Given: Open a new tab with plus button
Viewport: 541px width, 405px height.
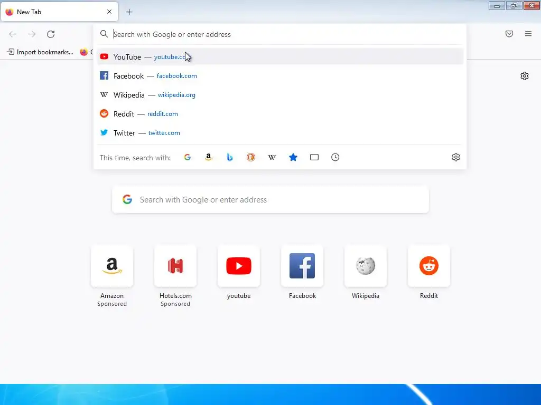Looking at the screenshot, I should point(129,12).
